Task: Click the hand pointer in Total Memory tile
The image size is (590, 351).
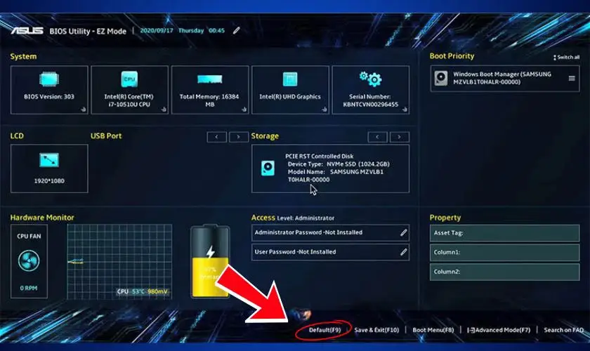Action: pos(244,110)
